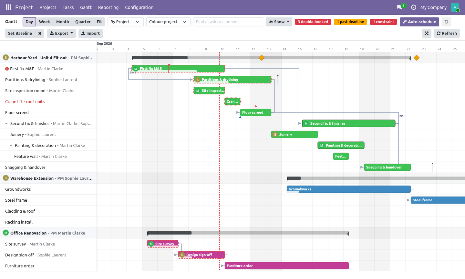
Task: Click the Set Baseline button
Action: tap(20, 34)
